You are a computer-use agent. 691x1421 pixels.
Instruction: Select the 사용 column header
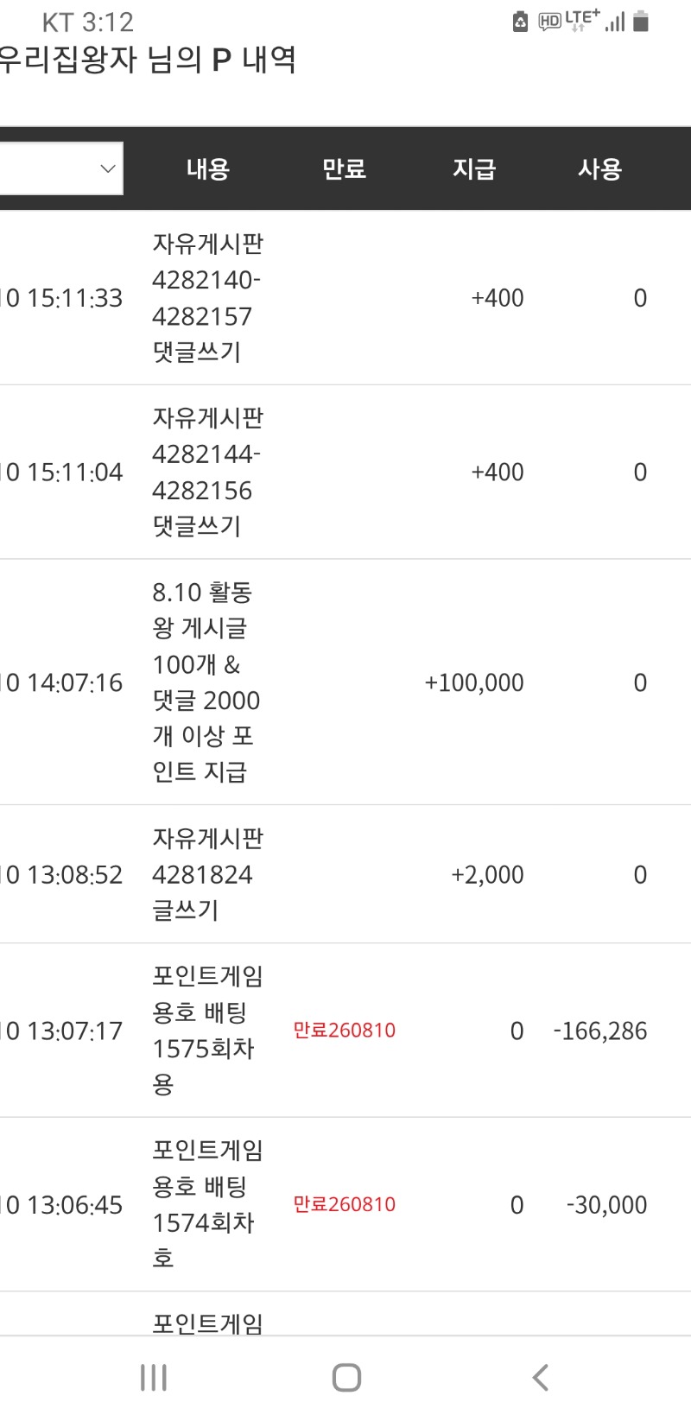pos(599,168)
